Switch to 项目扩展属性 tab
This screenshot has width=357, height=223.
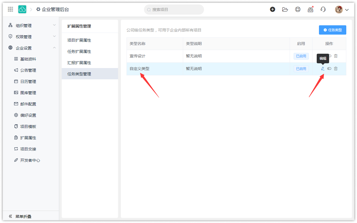click(x=90, y=40)
